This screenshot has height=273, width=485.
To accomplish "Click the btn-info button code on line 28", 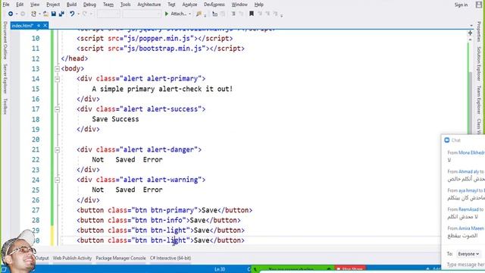I will (158, 221).
